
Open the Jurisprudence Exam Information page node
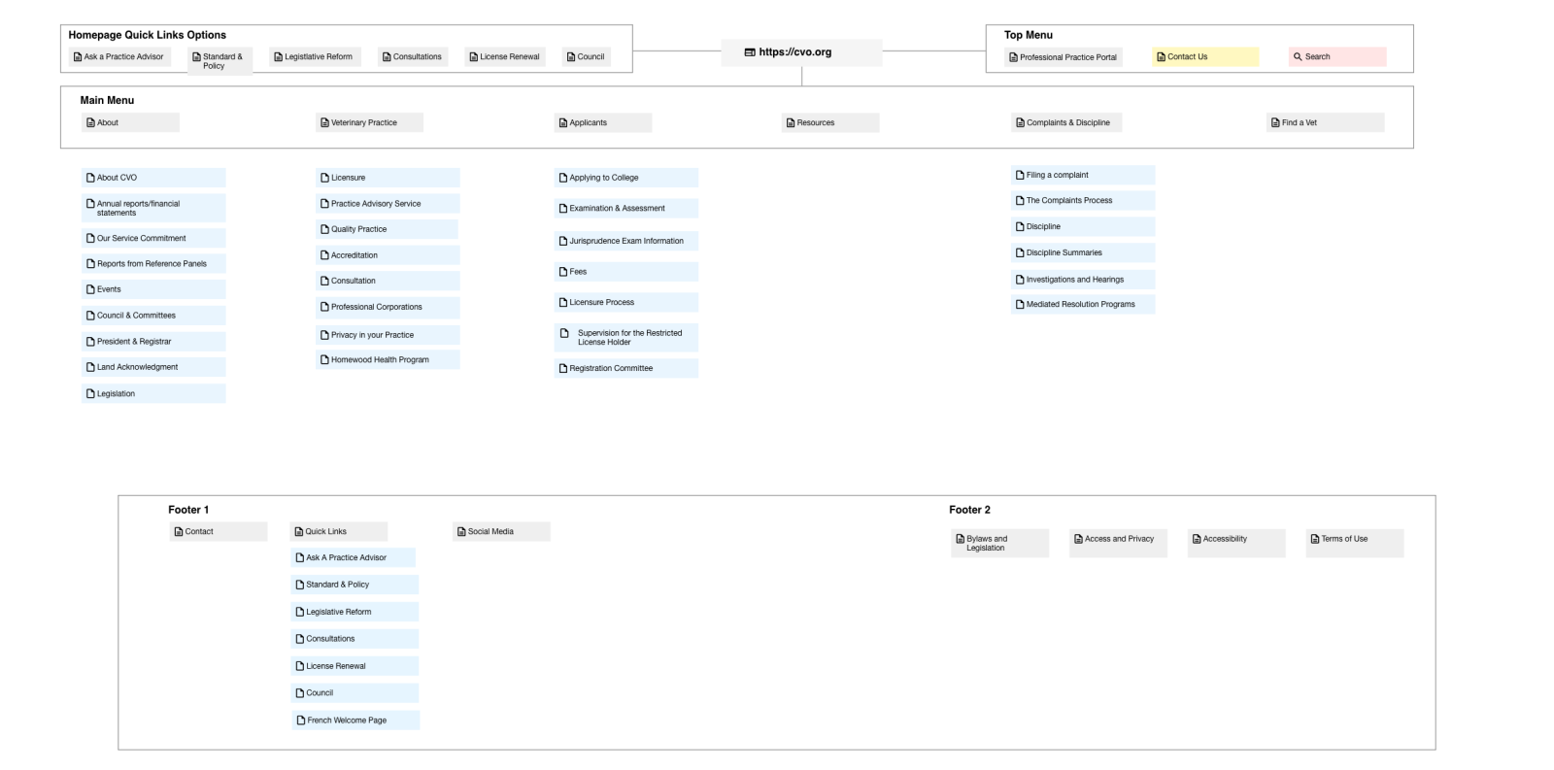(x=625, y=241)
